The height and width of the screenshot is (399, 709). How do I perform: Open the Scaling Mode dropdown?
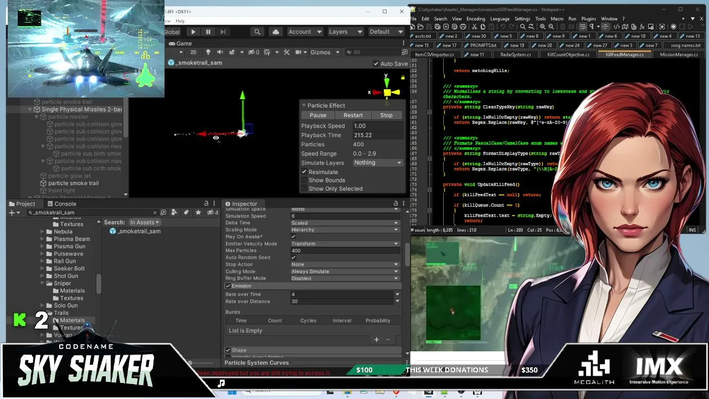[x=345, y=230]
